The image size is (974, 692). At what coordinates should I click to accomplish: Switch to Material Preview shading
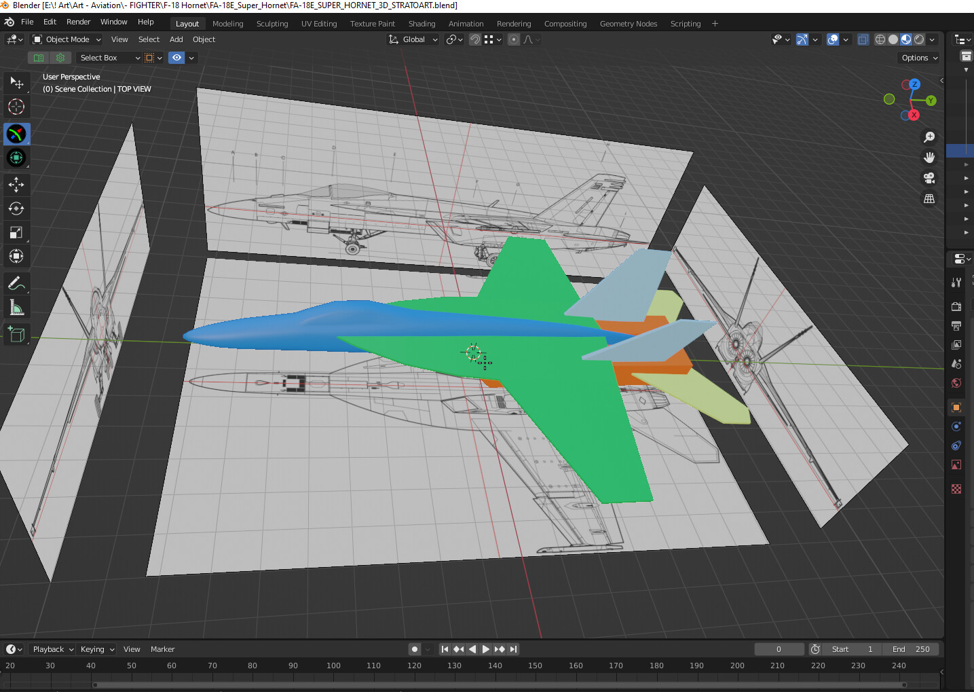point(906,39)
